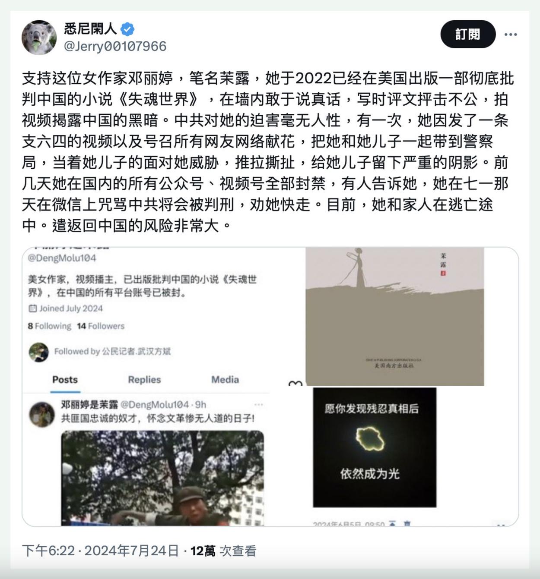Image resolution: width=540 pixels, height=579 pixels.
Task: Open the 悉尼閑人 display name
Action: (x=90, y=29)
